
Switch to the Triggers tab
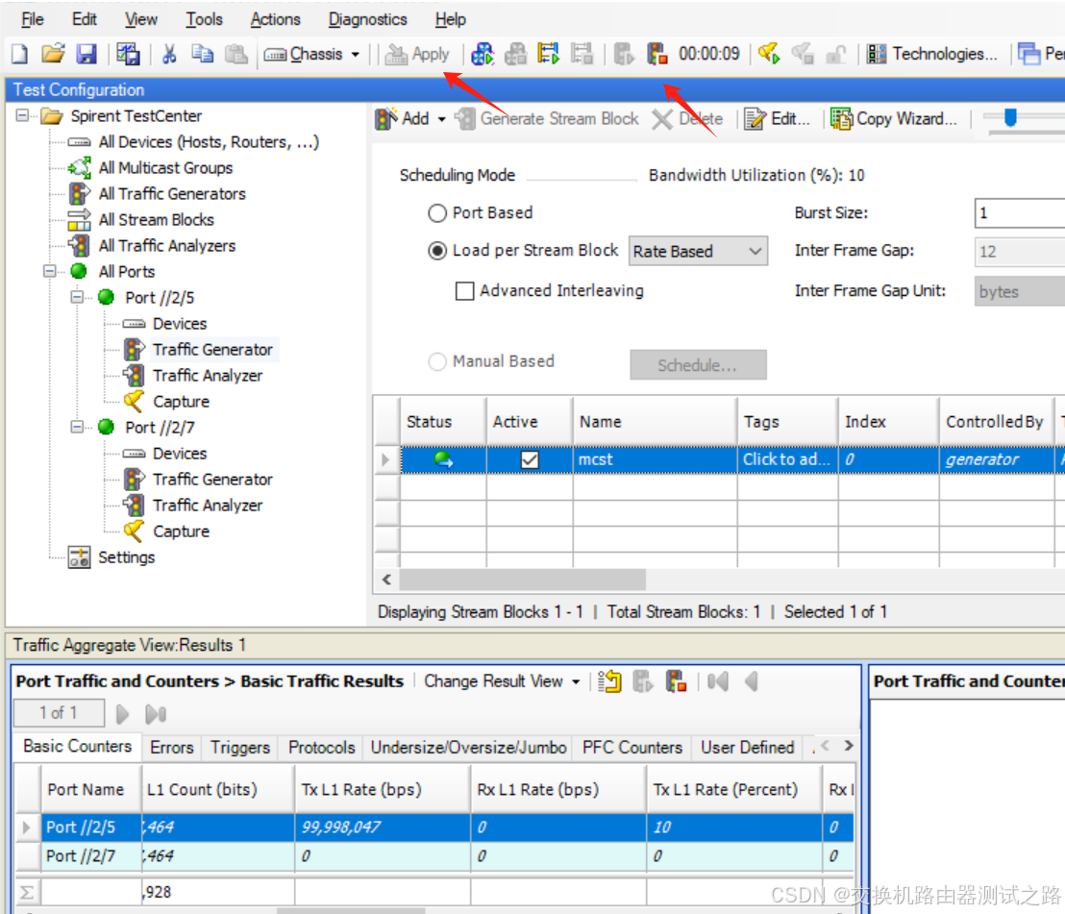coord(239,748)
